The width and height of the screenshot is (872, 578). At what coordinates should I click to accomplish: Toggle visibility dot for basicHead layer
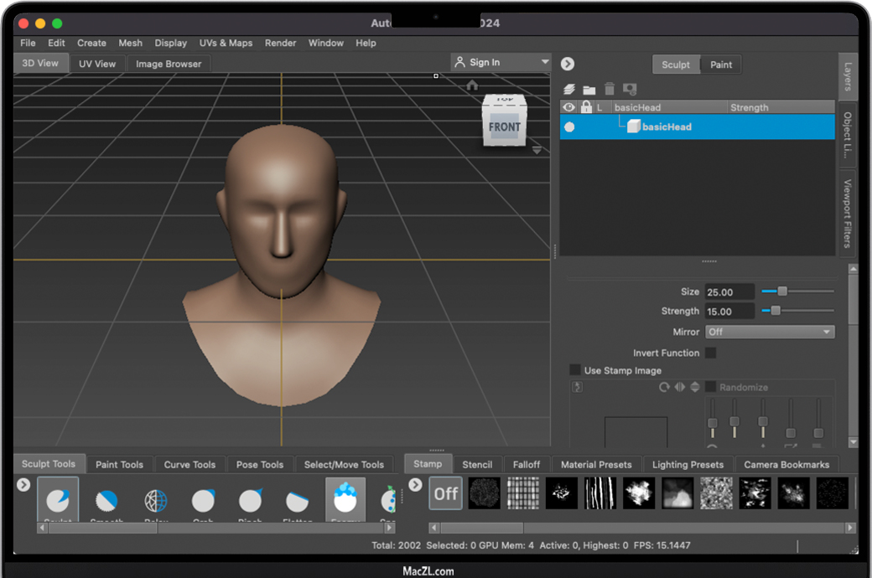point(569,127)
